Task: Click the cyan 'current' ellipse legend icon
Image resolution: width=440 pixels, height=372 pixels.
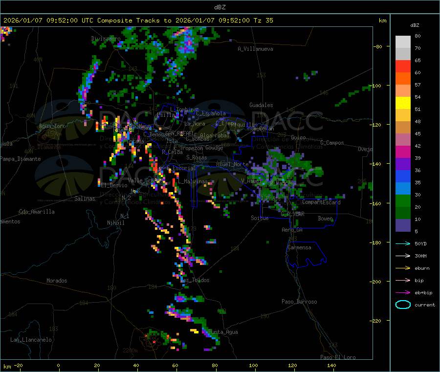Action: (403, 305)
